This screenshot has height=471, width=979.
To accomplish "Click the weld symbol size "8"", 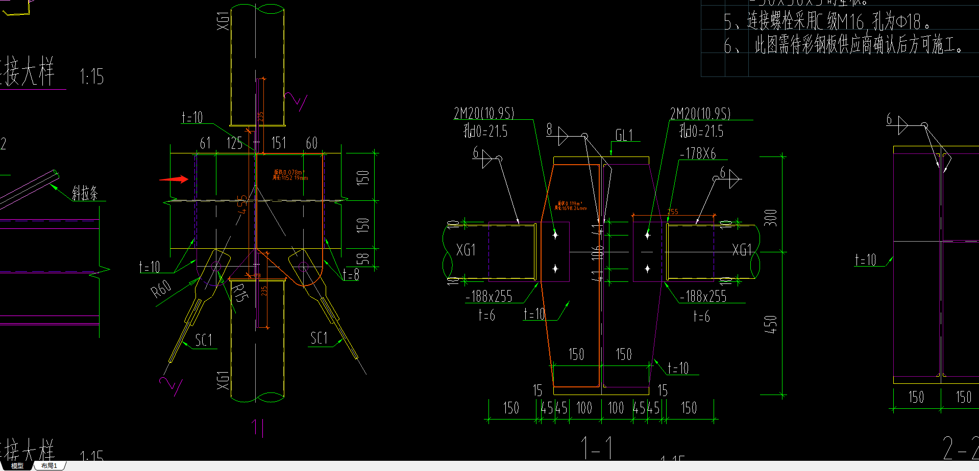I will coord(549,129).
